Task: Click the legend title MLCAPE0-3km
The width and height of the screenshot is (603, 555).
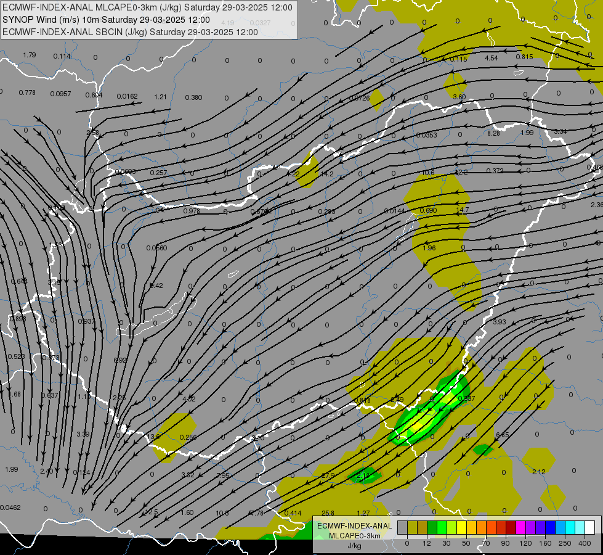Action: point(354,536)
